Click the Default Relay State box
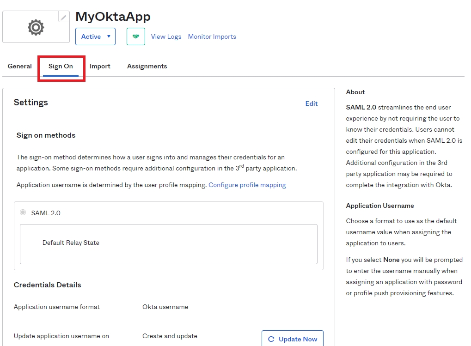 point(168,243)
